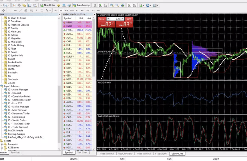Switch timeframe to M1

(56, 11)
